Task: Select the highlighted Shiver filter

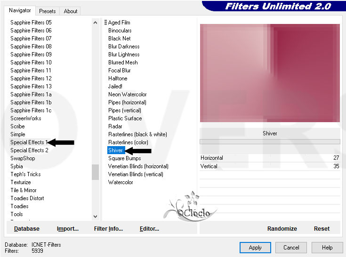Action: pyautogui.click(x=116, y=150)
